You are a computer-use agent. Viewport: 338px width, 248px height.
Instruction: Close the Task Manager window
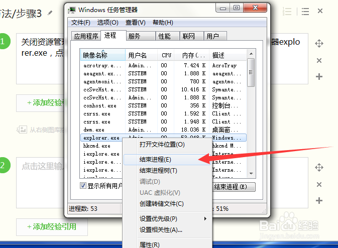(255, 8)
